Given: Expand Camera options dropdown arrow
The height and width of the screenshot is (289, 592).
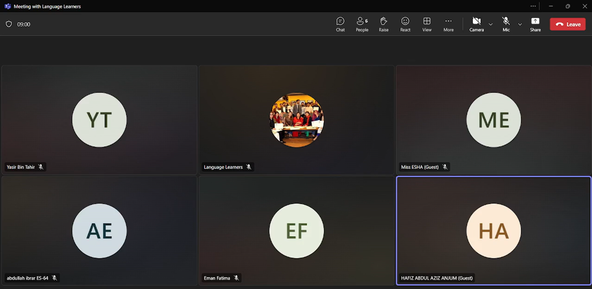Looking at the screenshot, I should [491, 24].
